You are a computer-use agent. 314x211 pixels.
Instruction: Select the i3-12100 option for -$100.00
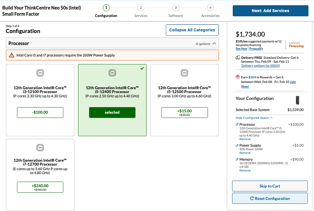click(x=40, y=112)
